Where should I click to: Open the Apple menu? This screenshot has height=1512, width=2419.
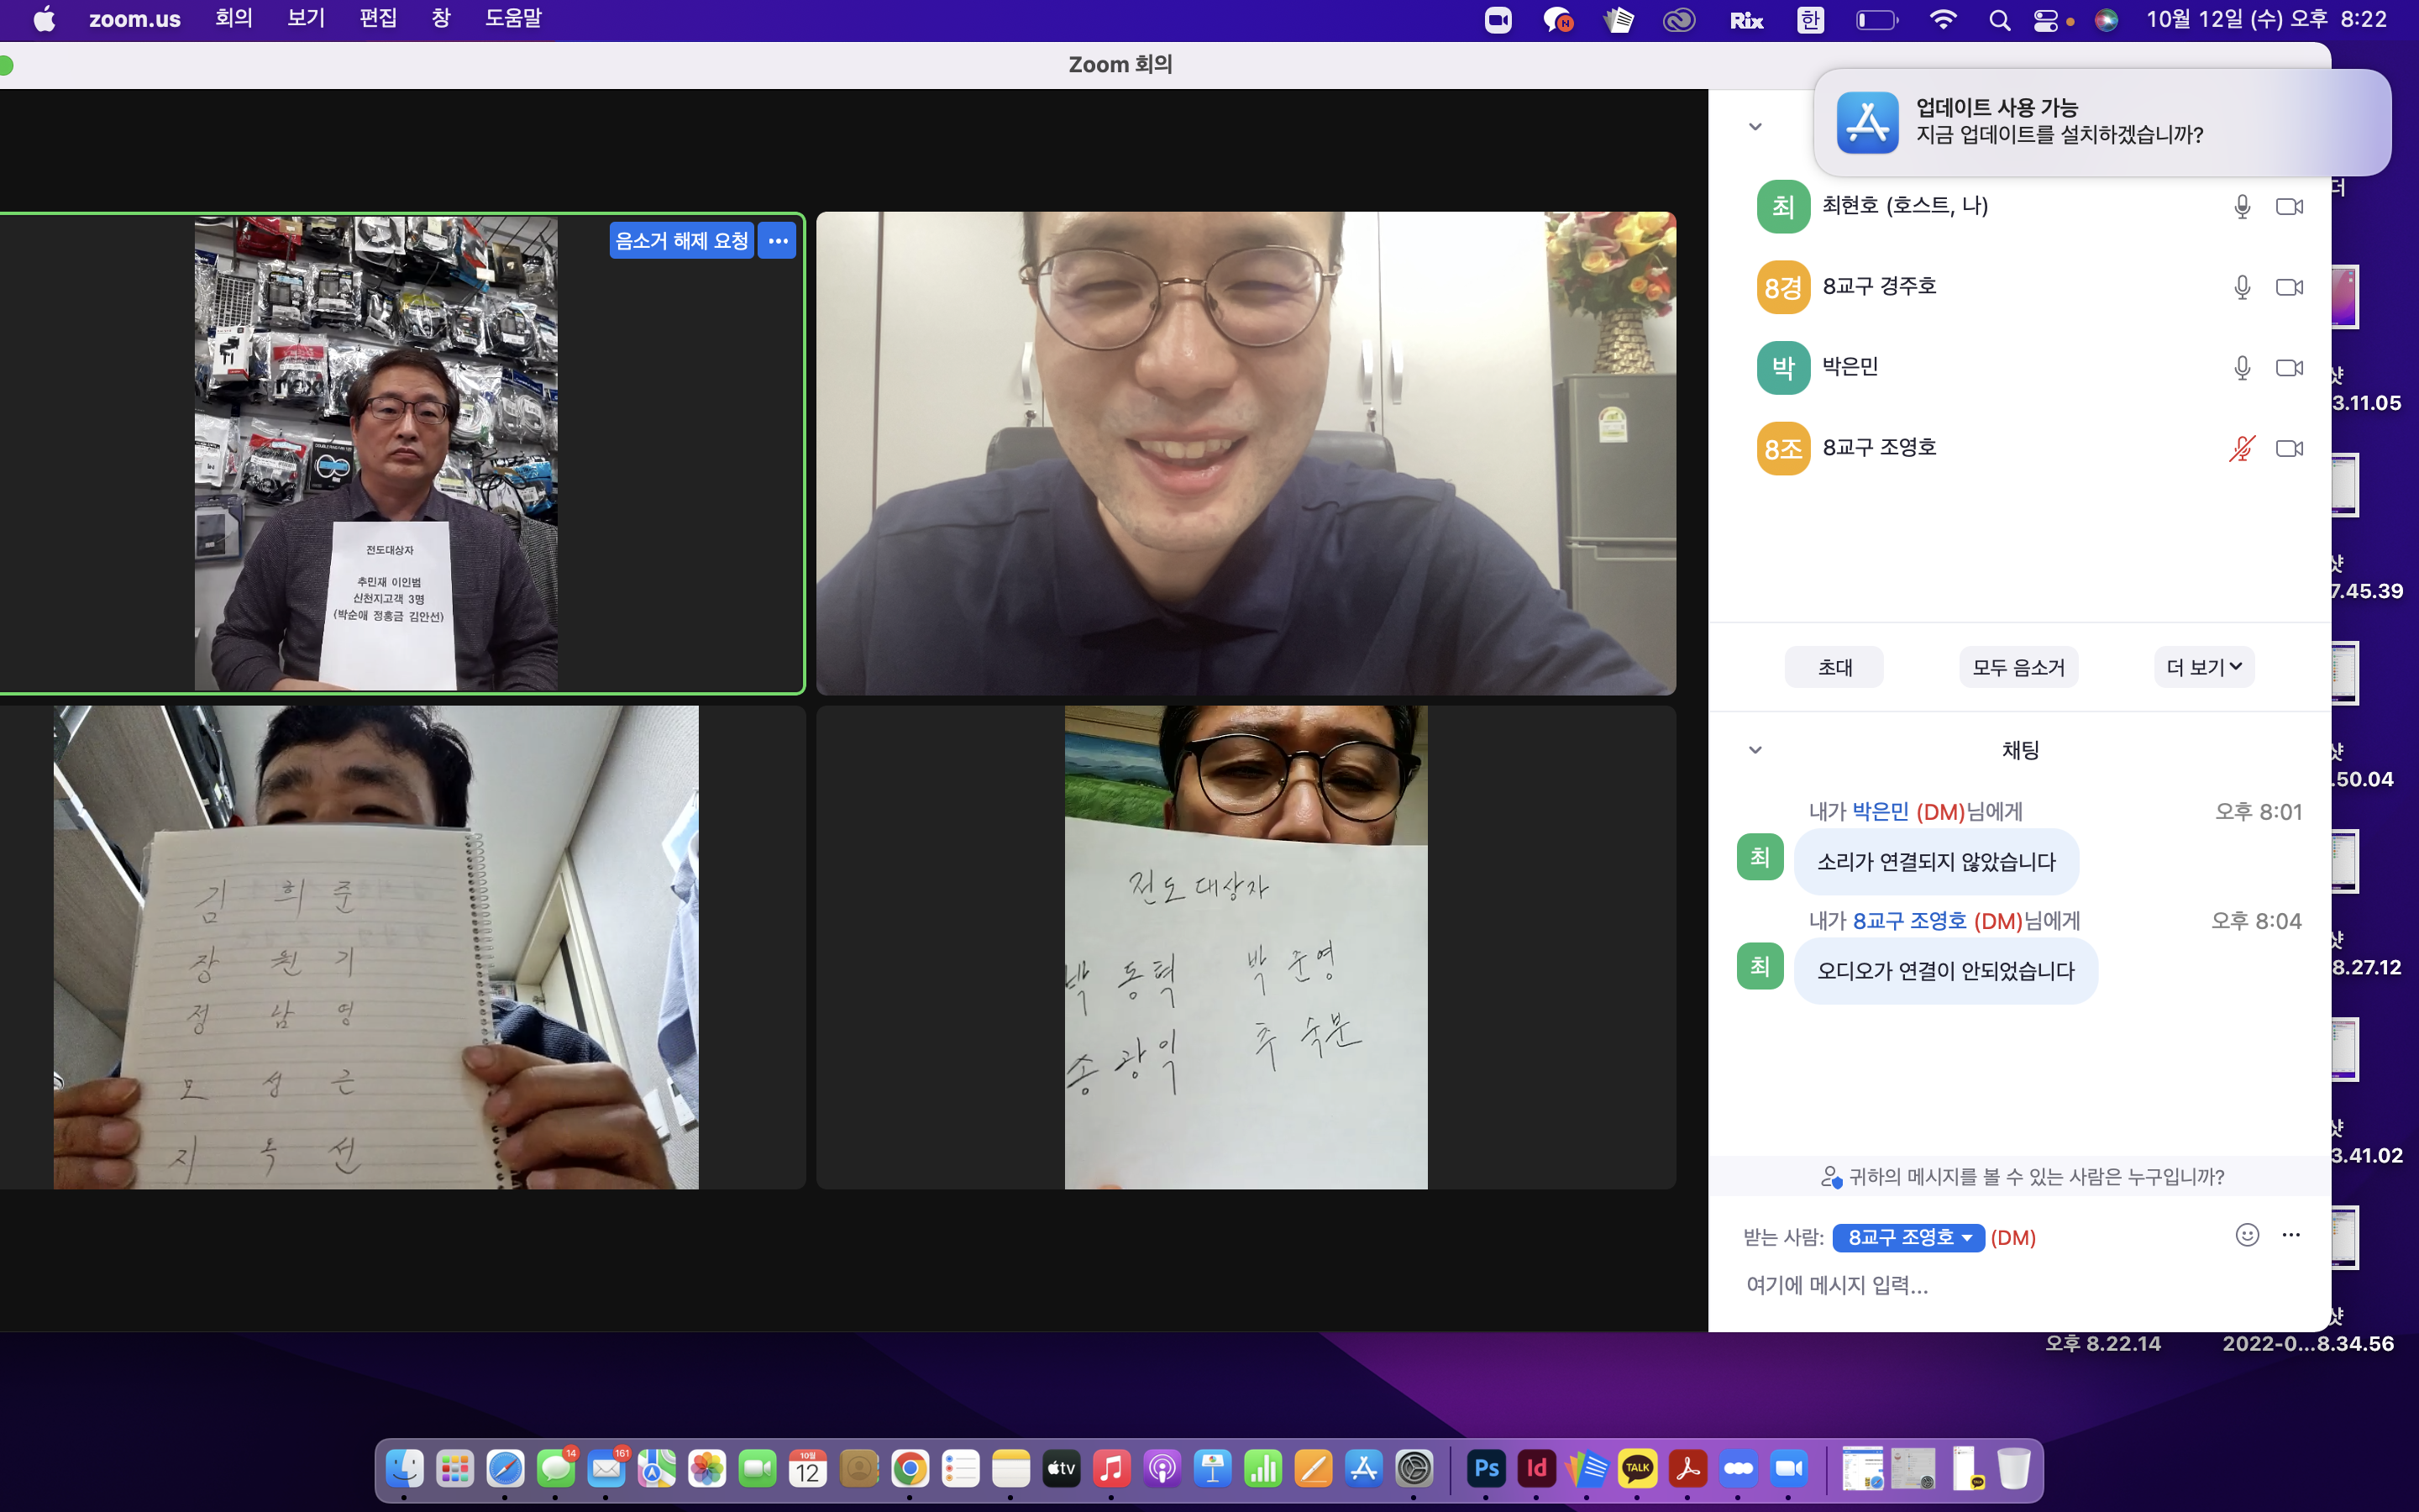point(44,19)
